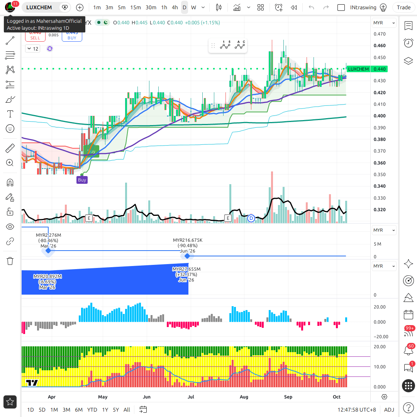Open the chart settings gear on time axis
This screenshot has width=417, height=417.
384,397
